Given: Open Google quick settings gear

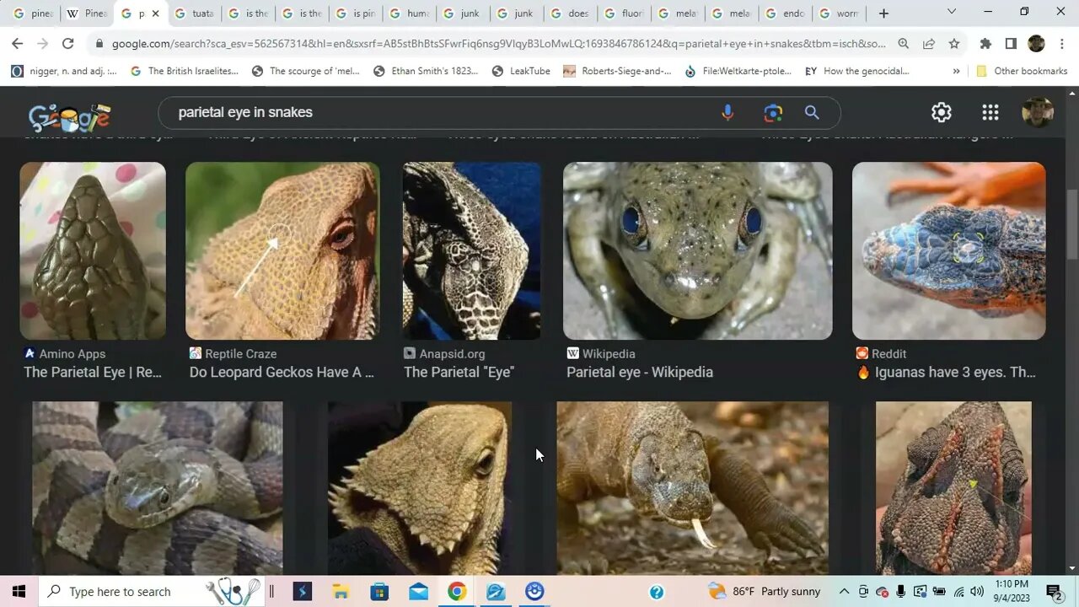Looking at the screenshot, I should (942, 112).
